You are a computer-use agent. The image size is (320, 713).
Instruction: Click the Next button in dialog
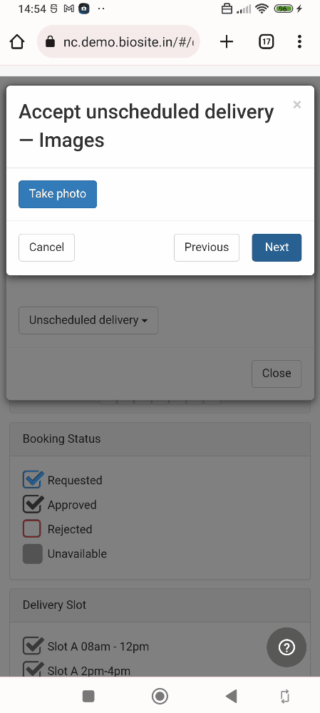coord(277,247)
